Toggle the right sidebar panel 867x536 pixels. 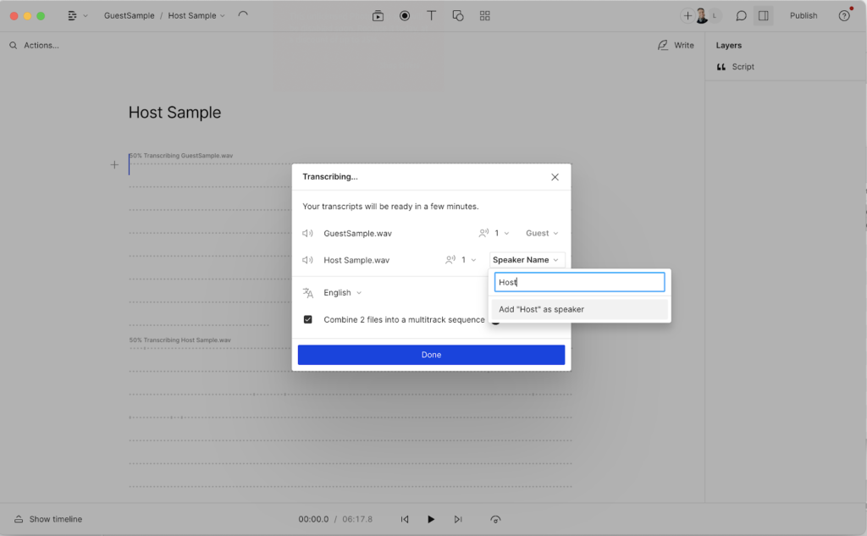click(x=763, y=15)
